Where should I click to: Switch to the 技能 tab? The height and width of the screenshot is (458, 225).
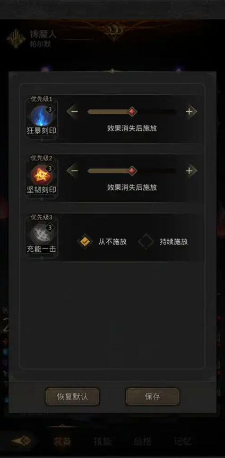coord(102,442)
